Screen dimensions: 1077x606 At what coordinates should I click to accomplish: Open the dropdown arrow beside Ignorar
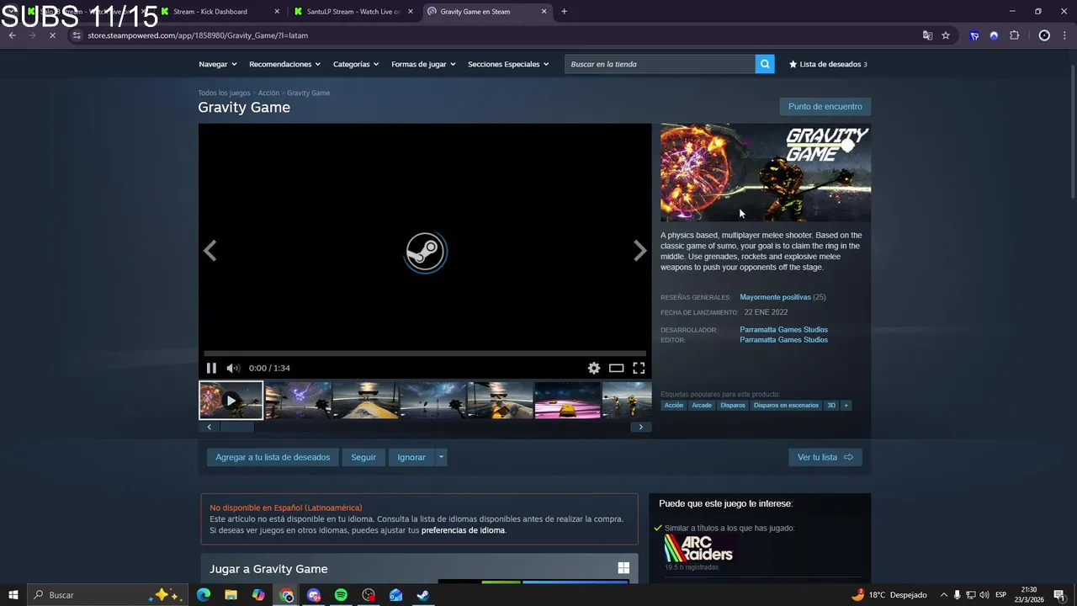441,457
